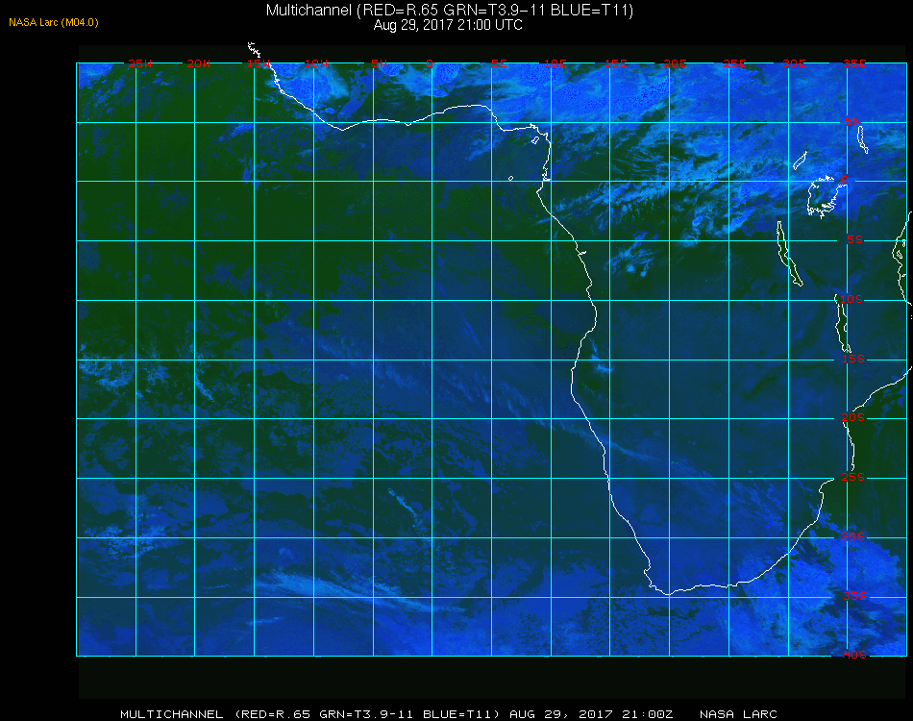Viewport: 913px width, 721px height.
Task: Click the 30E longitude label
Action: (794, 63)
